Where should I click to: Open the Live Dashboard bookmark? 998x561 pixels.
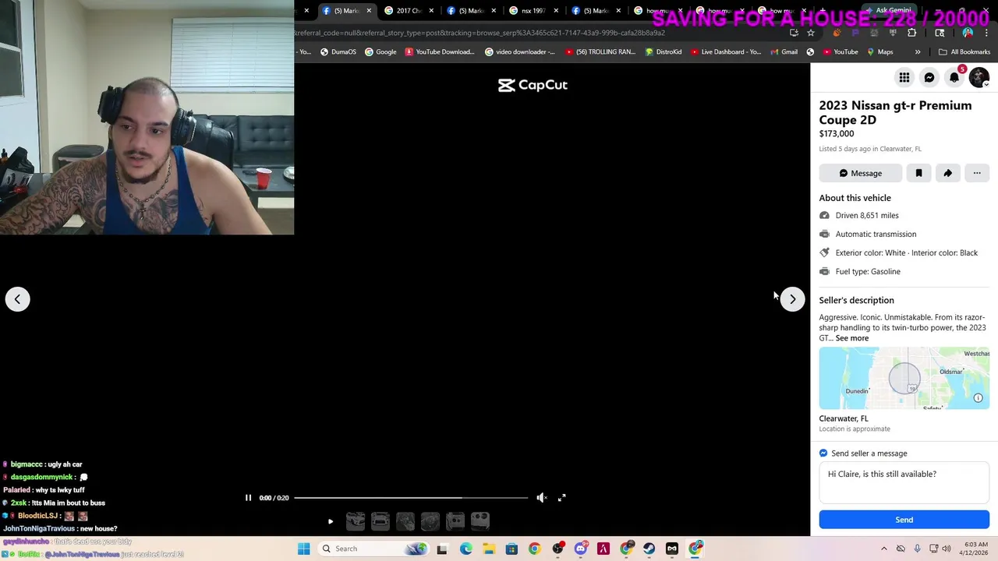(x=725, y=52)
